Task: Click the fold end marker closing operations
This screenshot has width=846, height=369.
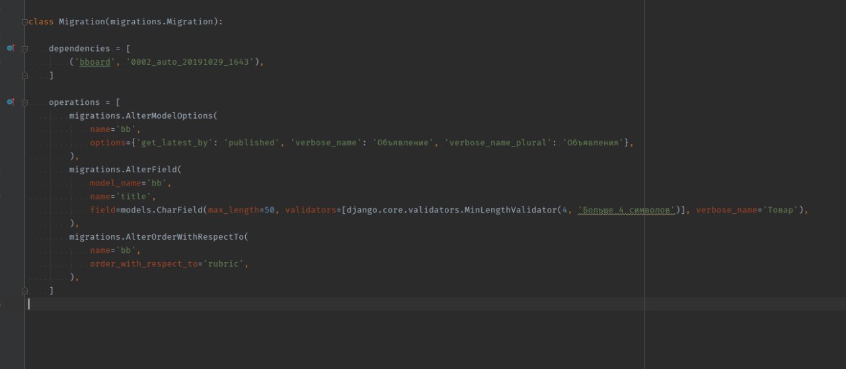Action: (x=24, y=290)
